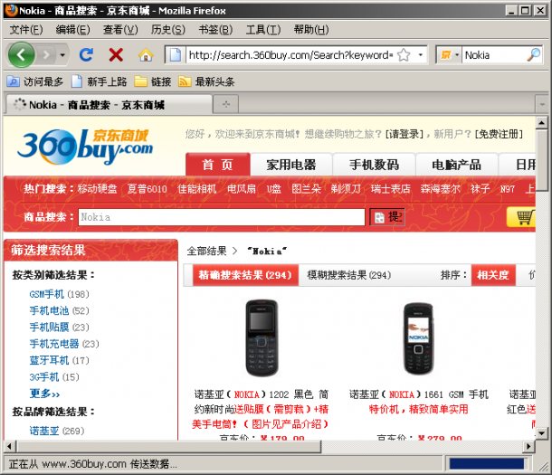Select the 精确搜索结果 (294) tab
Viewport: 552px width, 475px height.
pyautogui.click(x=245, y=275)
